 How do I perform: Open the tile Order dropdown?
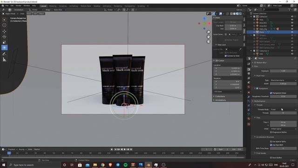[283, 129]
